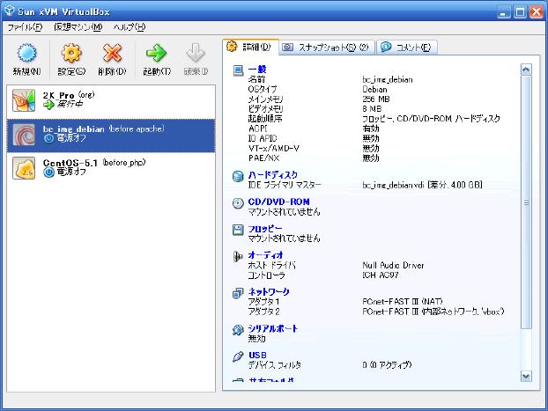The image size is (548, 411).
Task: Click power-off icon under bc_img_debian
Action: 49,138
